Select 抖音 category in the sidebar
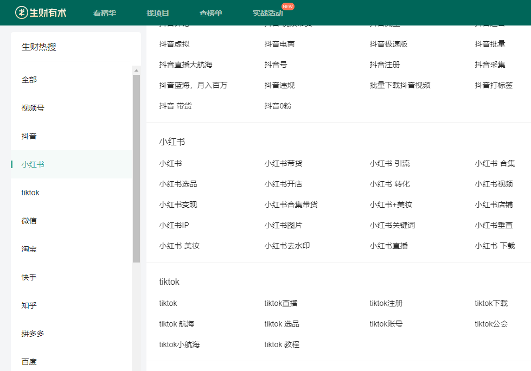531x371 pixels. point(29,136)
